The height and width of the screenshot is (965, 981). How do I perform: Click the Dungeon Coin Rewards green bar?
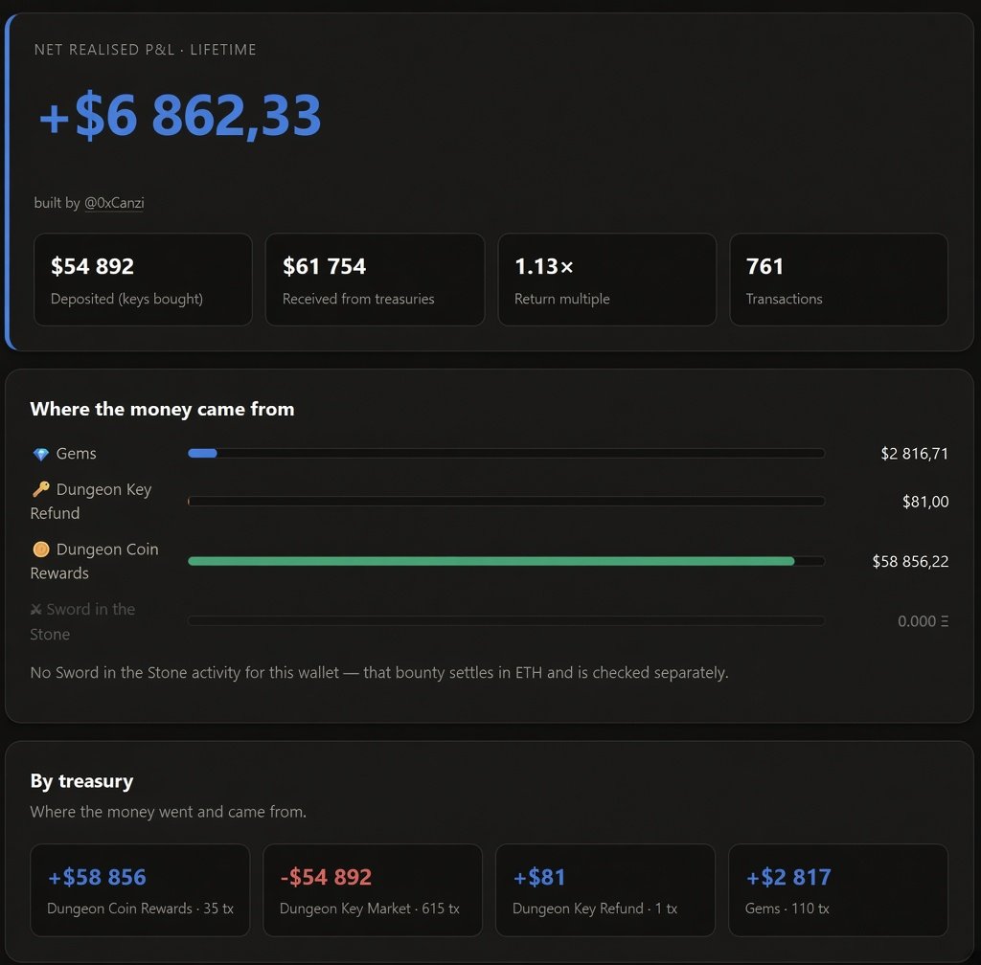click(x=491, y=561)
